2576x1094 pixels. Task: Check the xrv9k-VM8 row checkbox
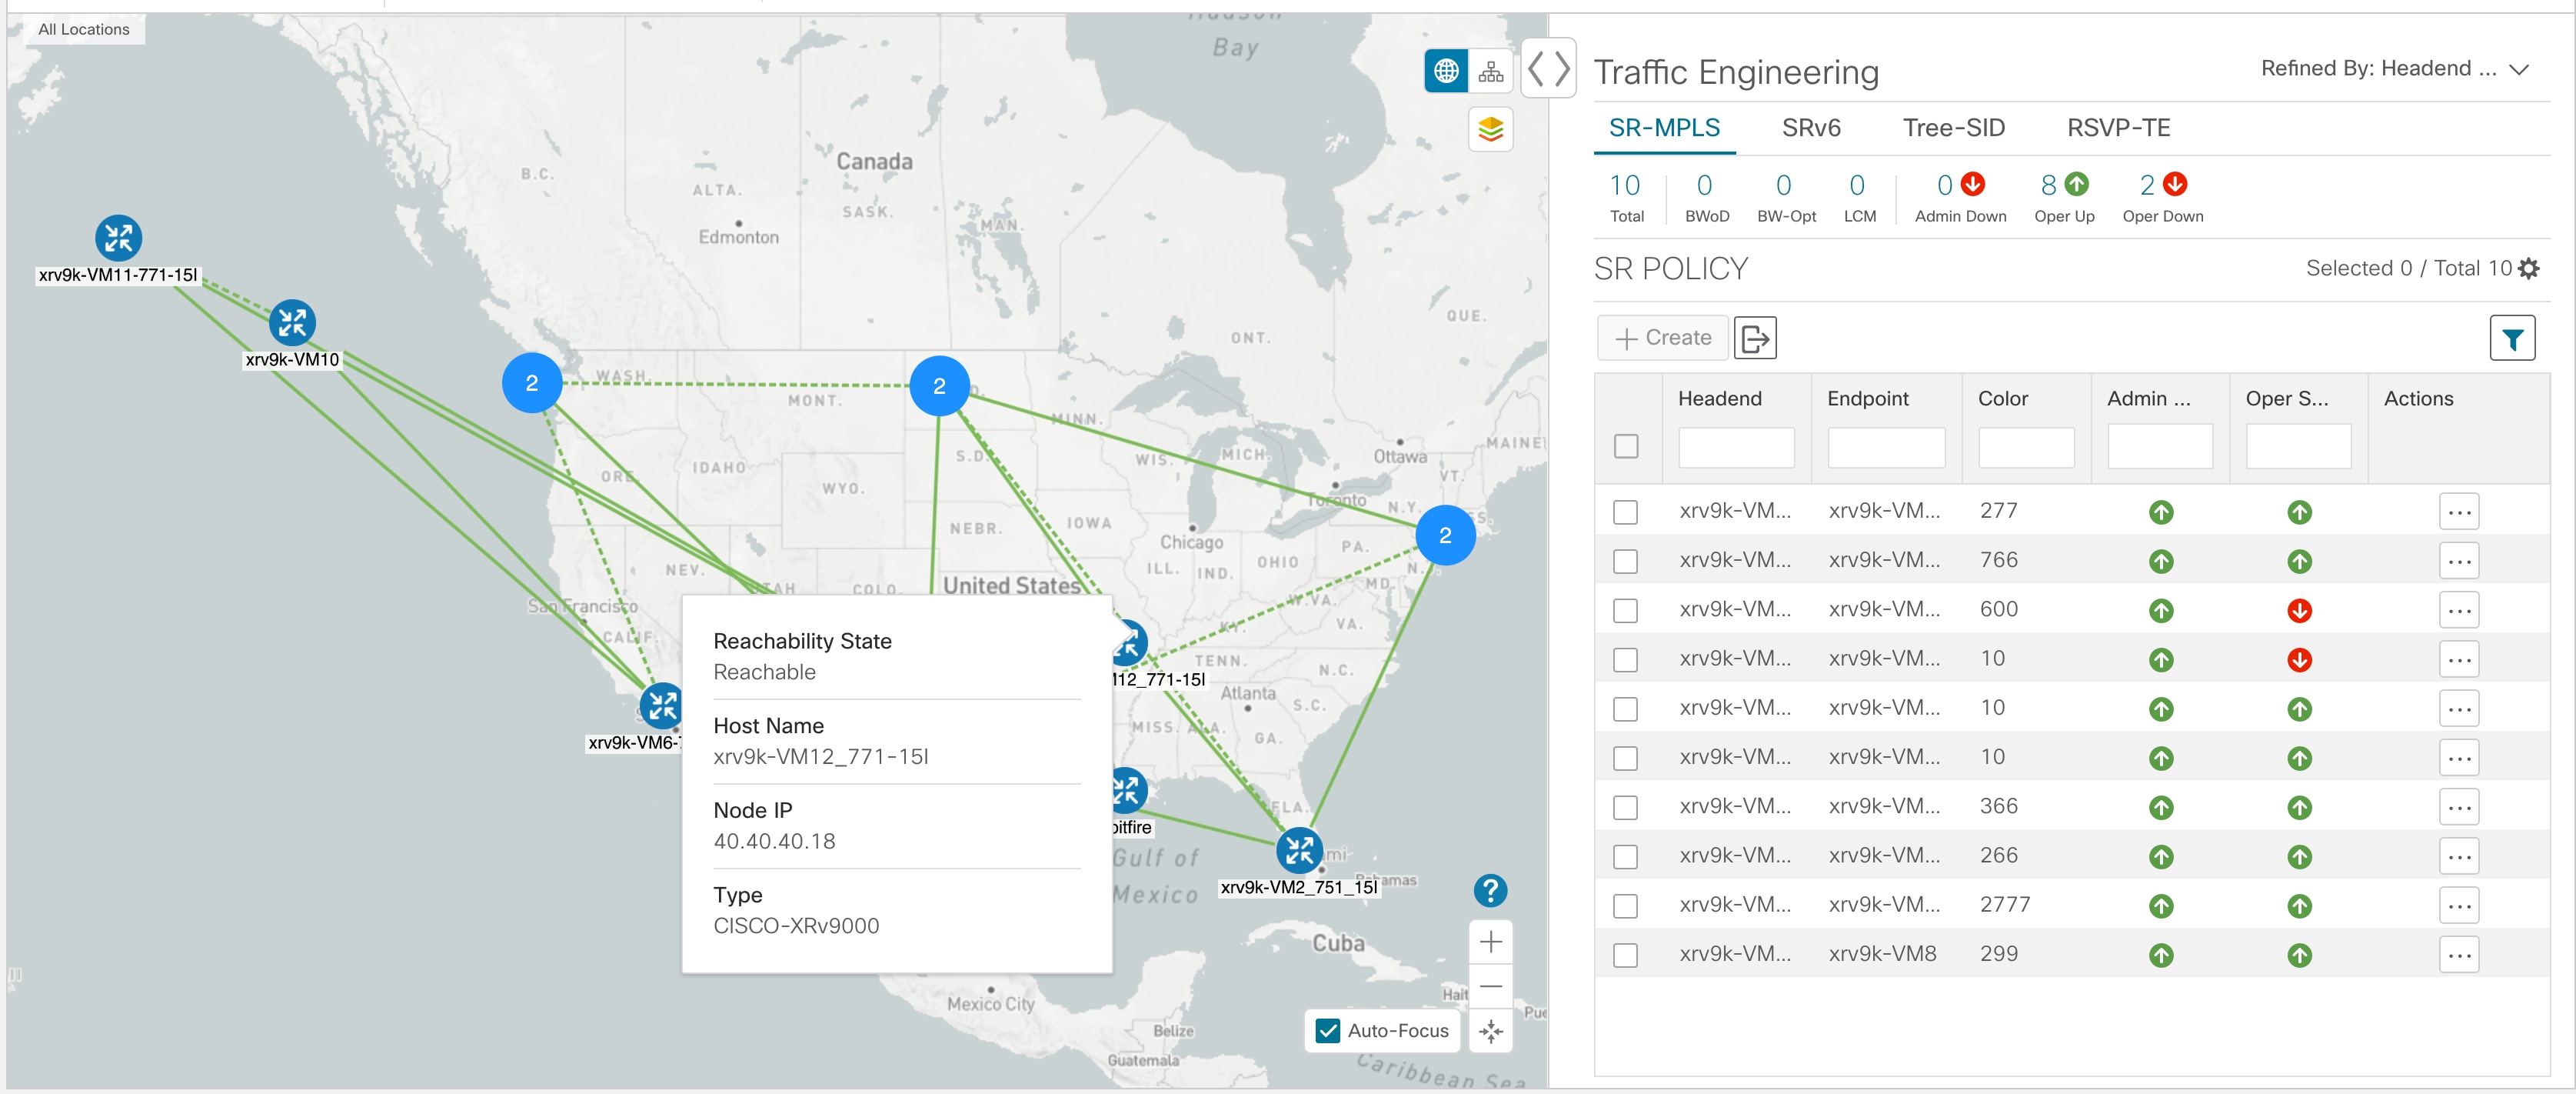(x=1625, y=951)
